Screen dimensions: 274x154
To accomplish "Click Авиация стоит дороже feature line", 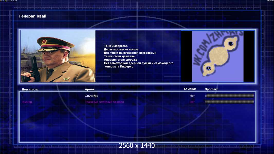I will 121,60.
